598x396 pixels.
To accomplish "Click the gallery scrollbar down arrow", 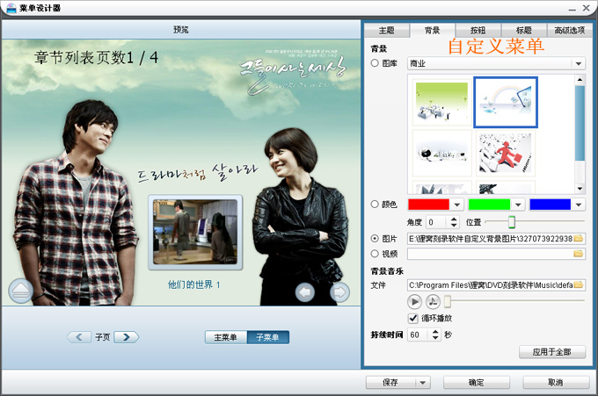I will 580,188.
